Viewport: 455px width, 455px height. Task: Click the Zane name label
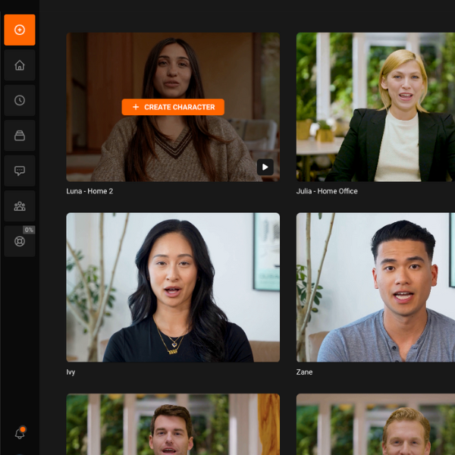[304, 372]
